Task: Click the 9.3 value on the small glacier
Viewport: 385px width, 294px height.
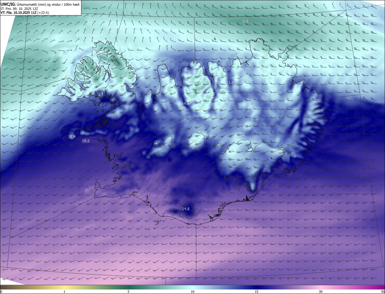Action: 194,141
